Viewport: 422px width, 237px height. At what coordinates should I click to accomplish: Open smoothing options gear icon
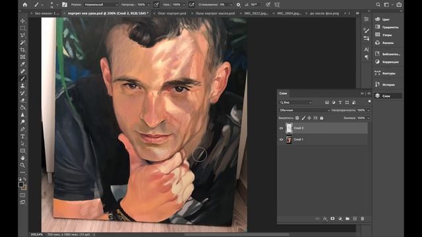click(239, 5)
